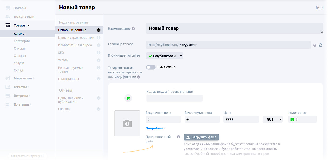Go to Категории in the sidebar
Image resolution: width=328 pixels, height=161 pixels.
point(22,41)
